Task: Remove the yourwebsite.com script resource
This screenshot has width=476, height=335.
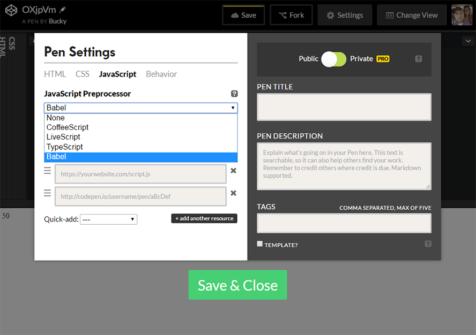Action: 233,171
